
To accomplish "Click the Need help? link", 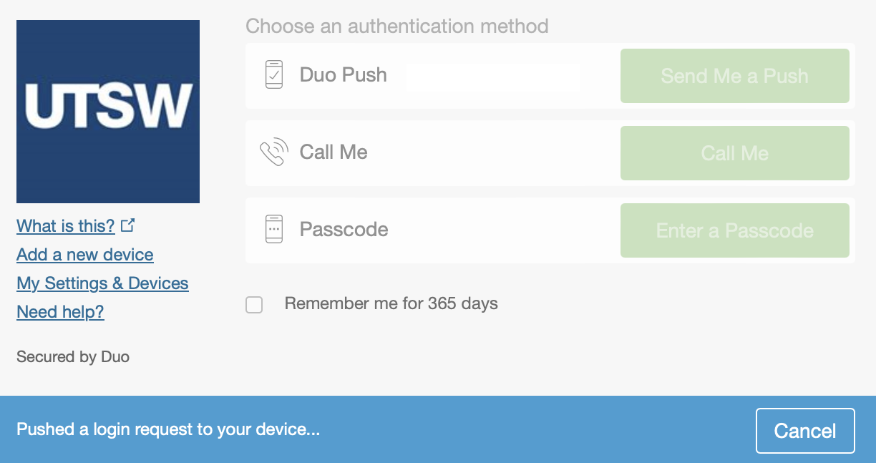I will (60, 312).
